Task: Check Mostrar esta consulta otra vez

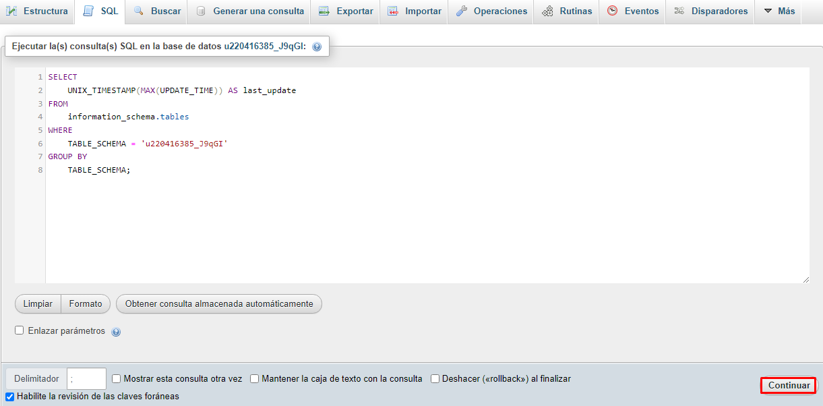Action: click(x=117, y=379)
